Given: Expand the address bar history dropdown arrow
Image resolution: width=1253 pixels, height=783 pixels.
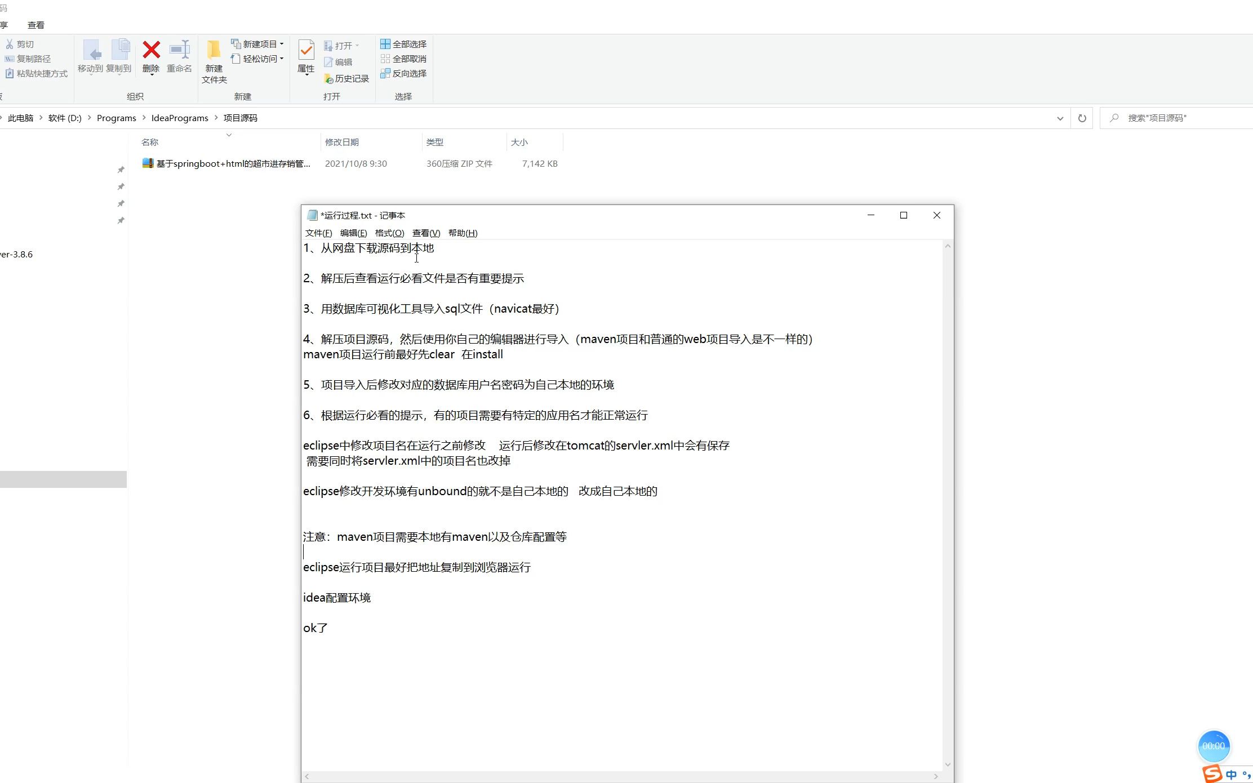Looking at the screenshot, I should (x=1060, y=118).
